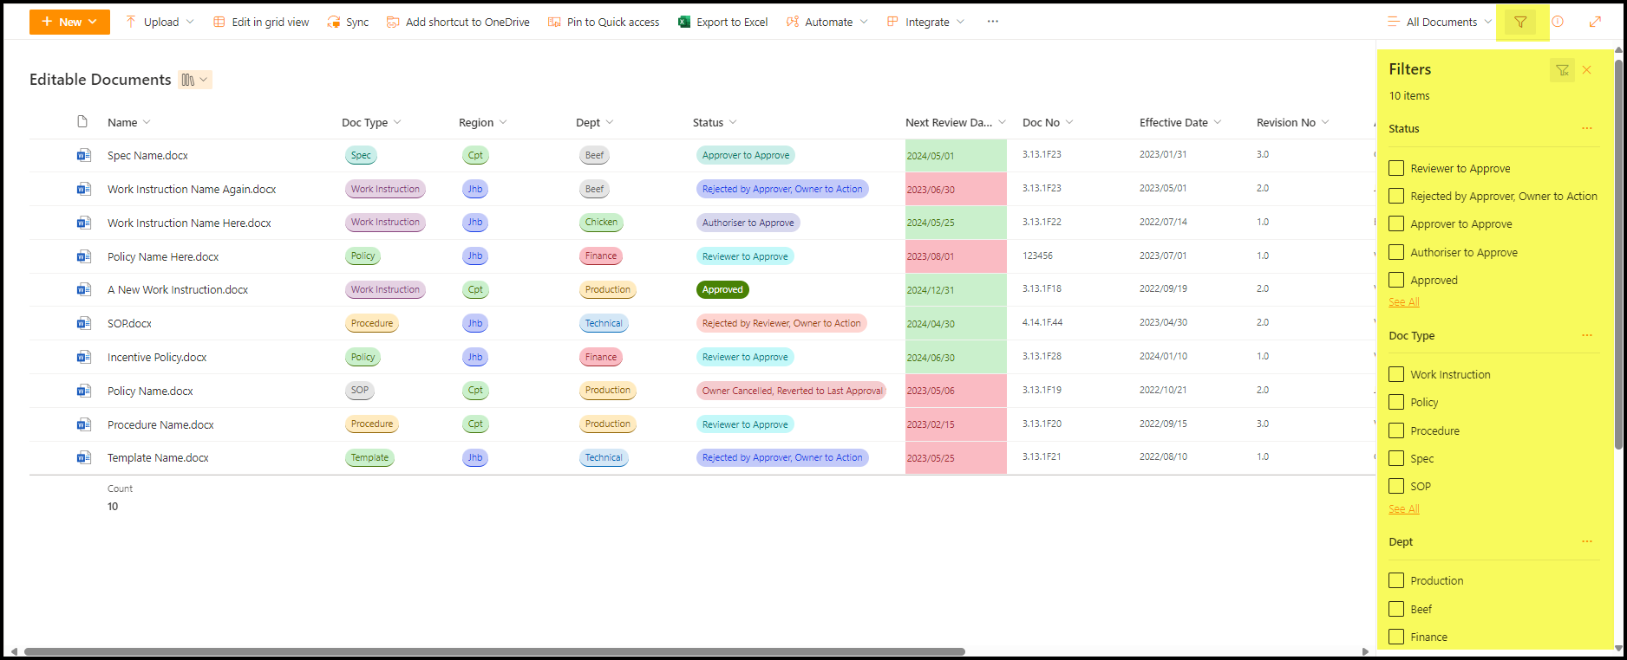The image size is (1627, 660).
Task: Click the Status section more options ellipsis
Action: (x=1586, y=128)
